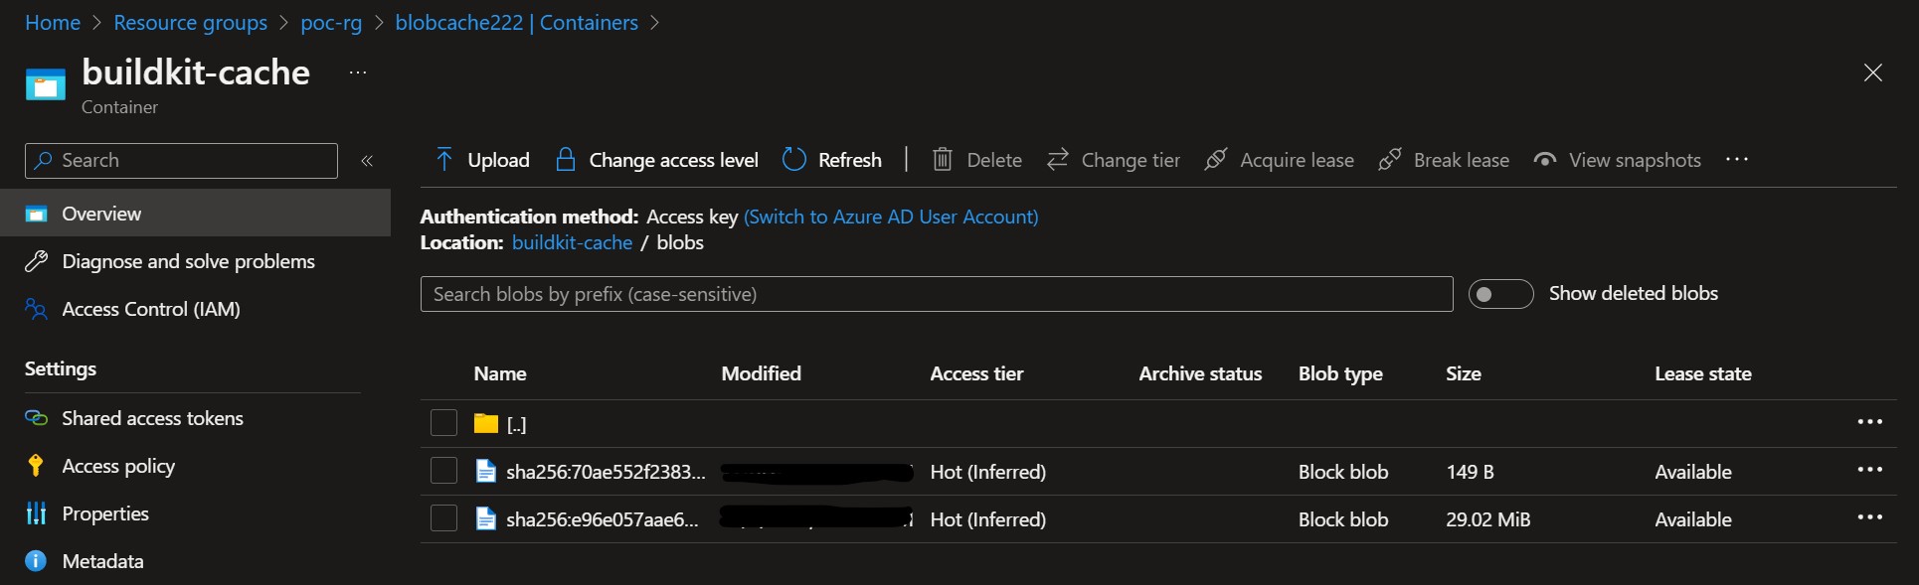Check the box for sha256:e96e057aae6 row
The image size is (1919, 585).
(x=443, y=518)
